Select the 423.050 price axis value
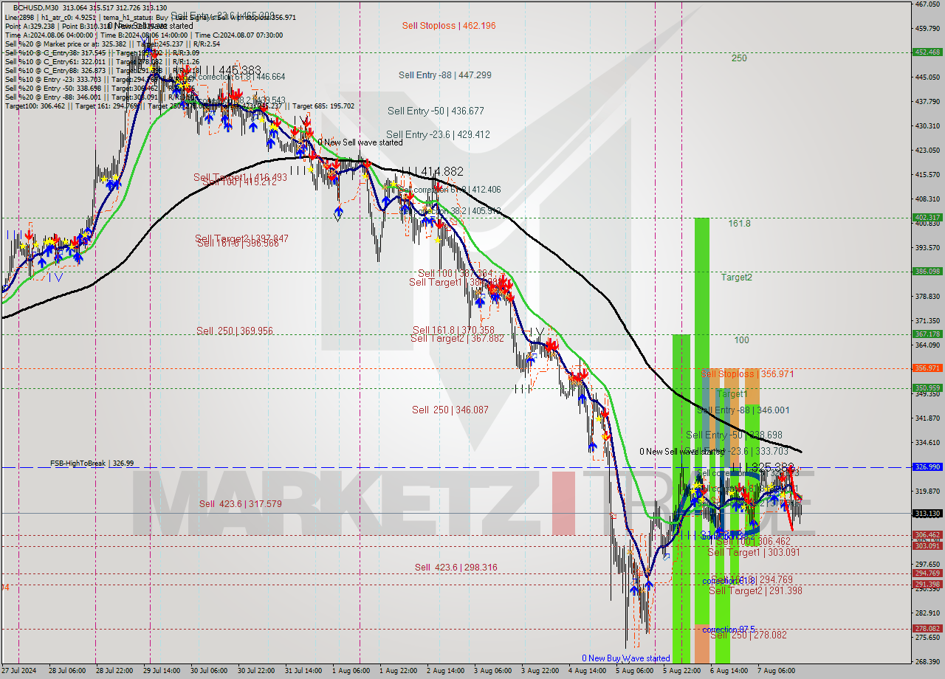The image size is (945, 679). 927,150
